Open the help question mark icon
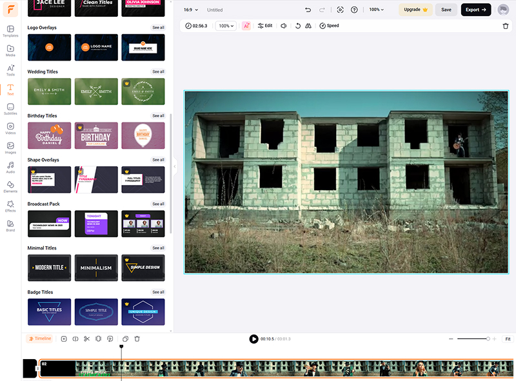 click(354, 10)
